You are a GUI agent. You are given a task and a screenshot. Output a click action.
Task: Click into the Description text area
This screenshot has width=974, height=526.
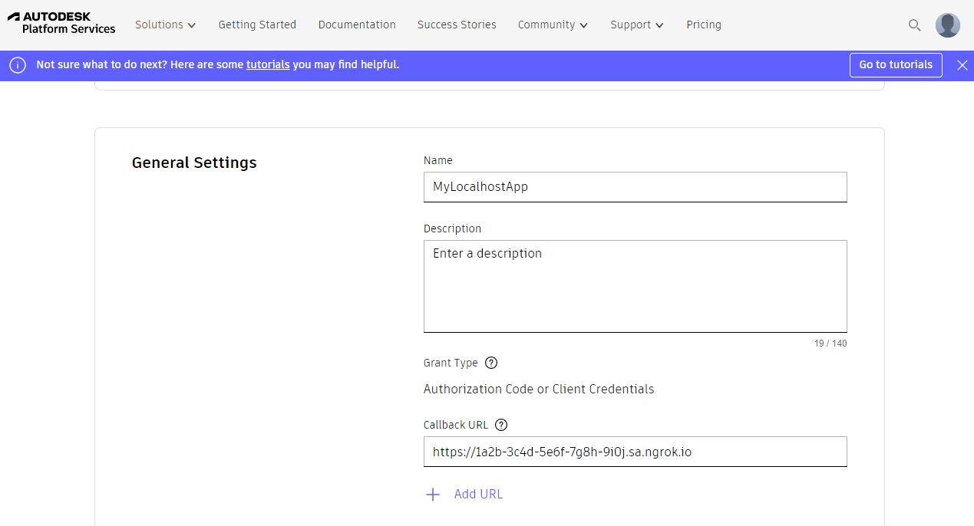click(635, 286)
